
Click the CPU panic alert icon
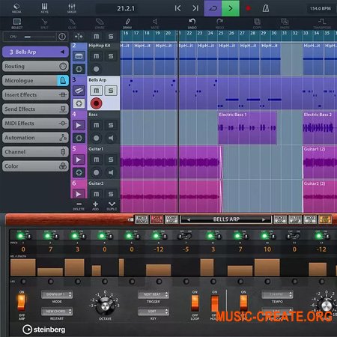point(62,37)
